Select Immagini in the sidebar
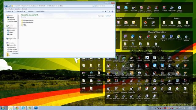This screenshot has width=196, height=110. click(12, 30)
